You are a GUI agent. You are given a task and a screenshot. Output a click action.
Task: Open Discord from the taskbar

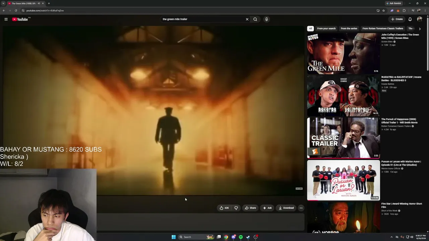point(234,237)
